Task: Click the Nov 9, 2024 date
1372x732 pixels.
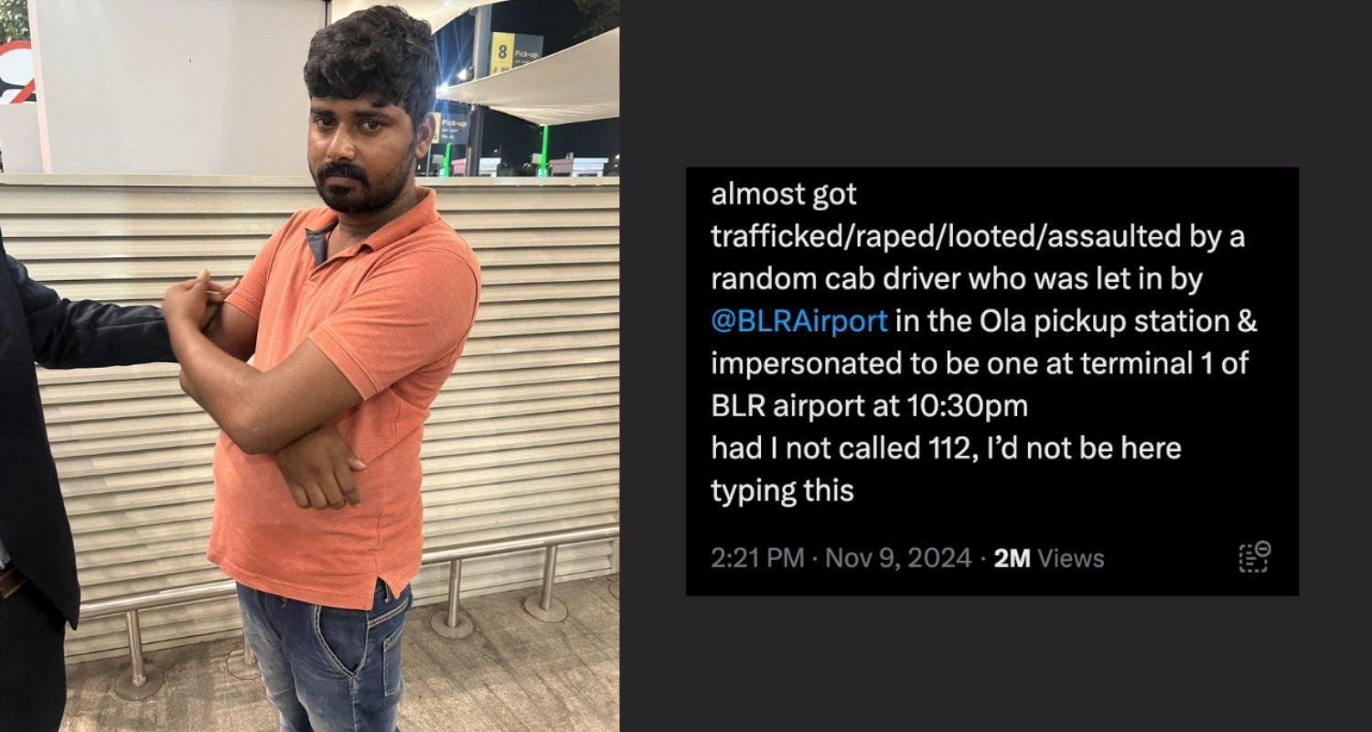Action: [x=898, y=558]
